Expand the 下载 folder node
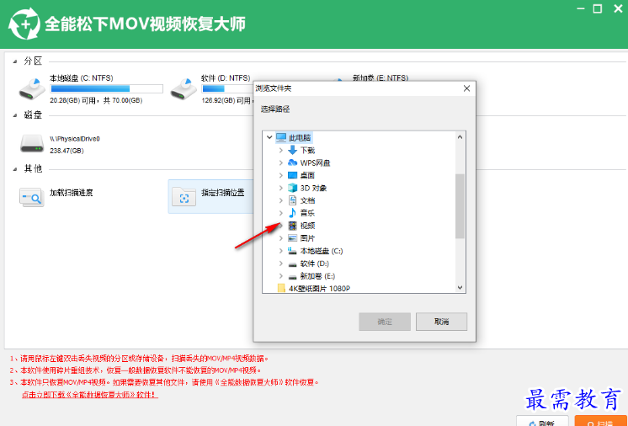Viewport: 628px width, 426px height. coord(281,150)
